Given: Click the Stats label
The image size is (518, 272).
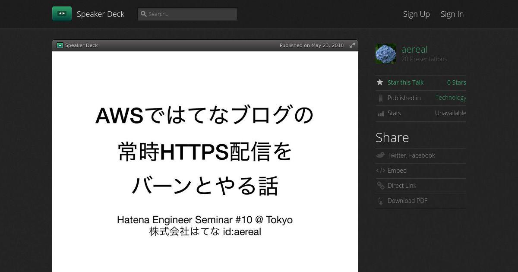Looking at the screenshot, I should (394, 113).
